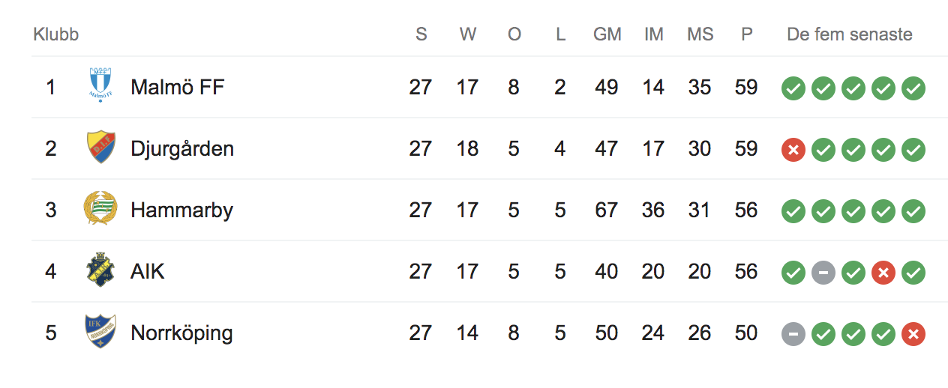The image size is (948, 388).
Task: Click the GM column header
Action: tap(607, 34)
